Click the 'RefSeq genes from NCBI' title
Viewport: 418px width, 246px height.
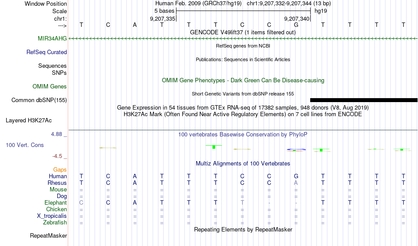click(243, 46)
